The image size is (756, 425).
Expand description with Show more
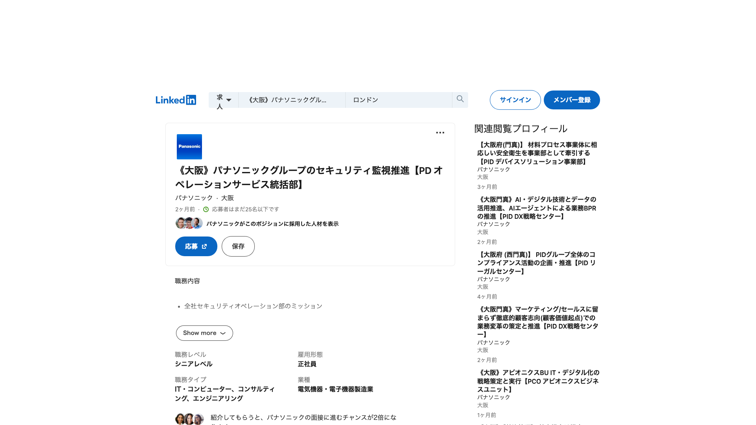[204, 333]
